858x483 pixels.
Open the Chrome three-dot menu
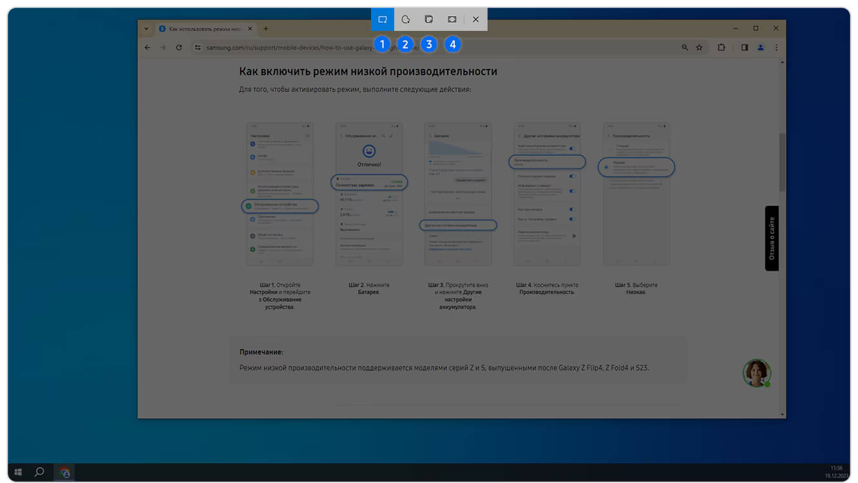point(776,48)
